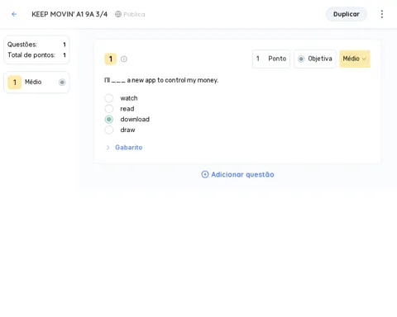The image size is (397, 317).
Task: Choose the "draw" radio option
Action: [109, 130]
